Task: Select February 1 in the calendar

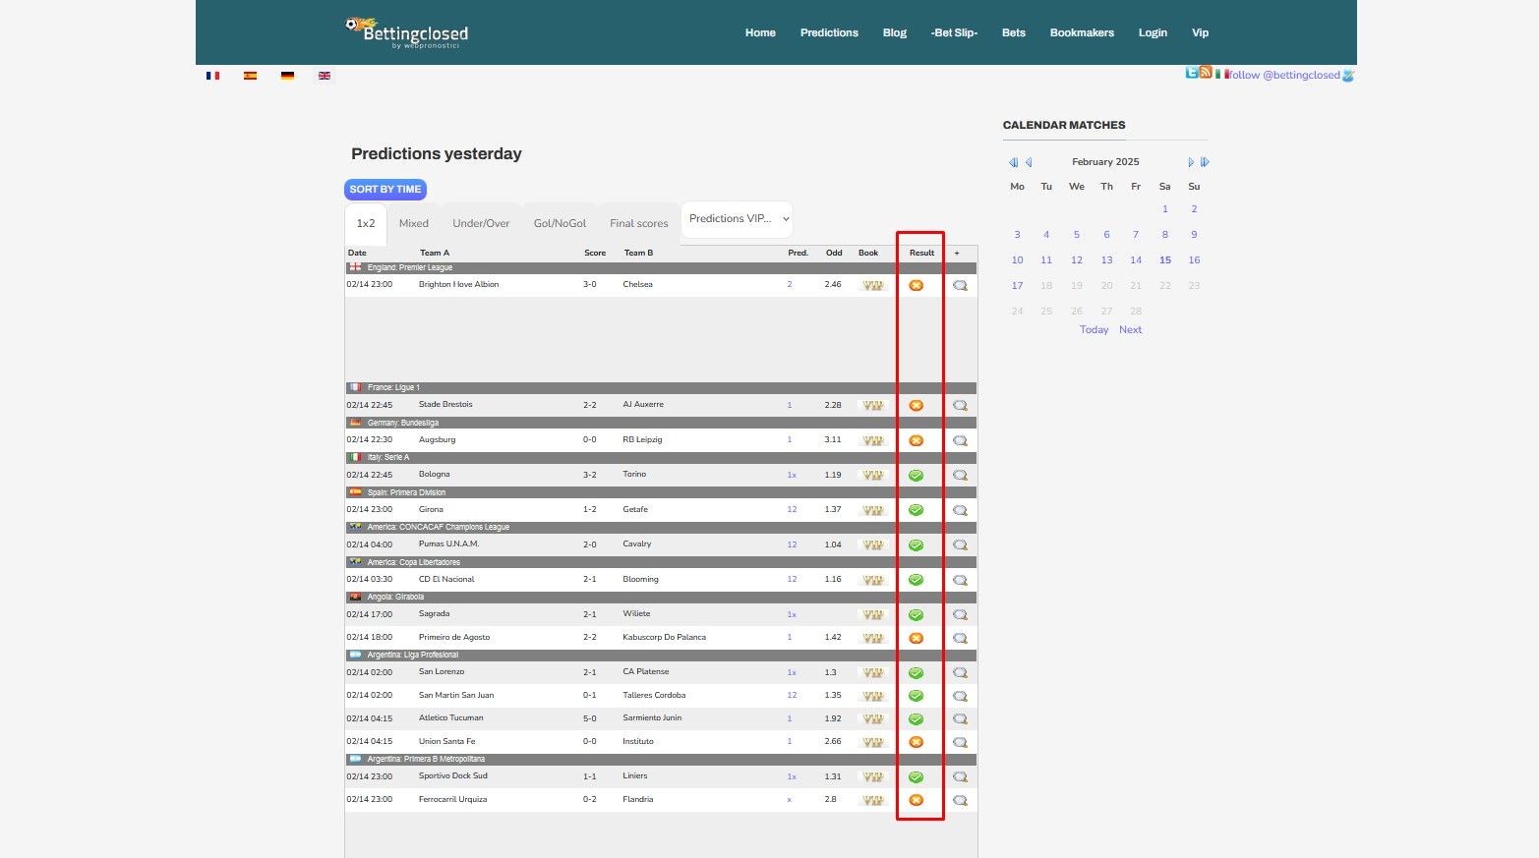Action: coord(1165,209)
